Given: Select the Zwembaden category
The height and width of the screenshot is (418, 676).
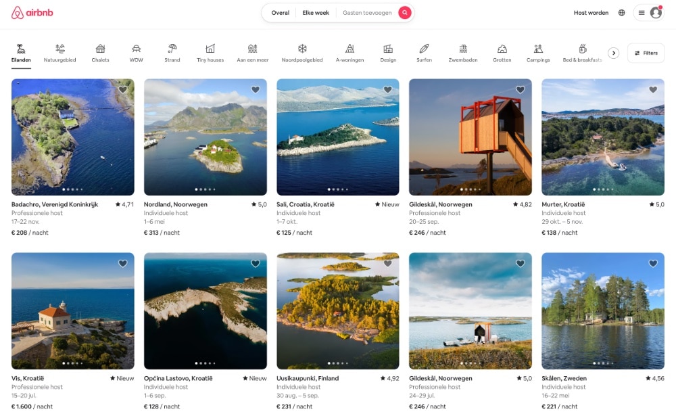Looking at the screenshot, I should [x=463, y=53].
